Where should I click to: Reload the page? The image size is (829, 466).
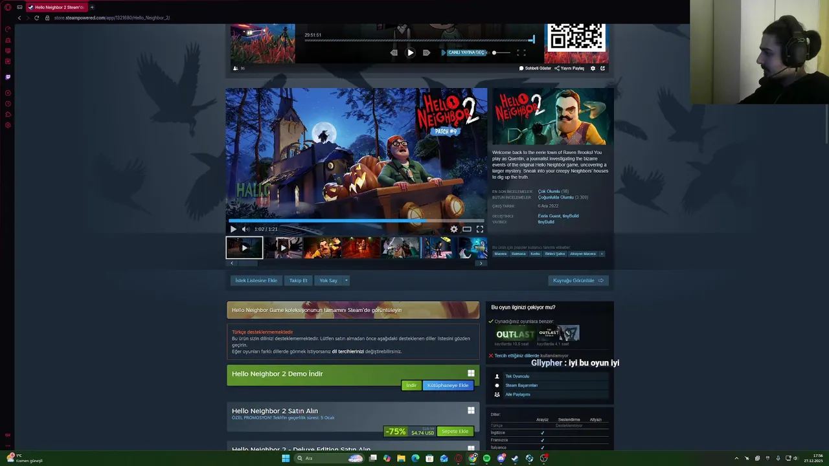pyautogui.click(x=36, y=17)
